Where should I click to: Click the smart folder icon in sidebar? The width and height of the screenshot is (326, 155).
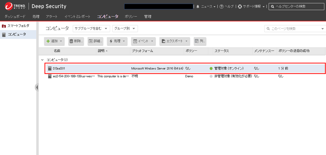pos(4,26)
